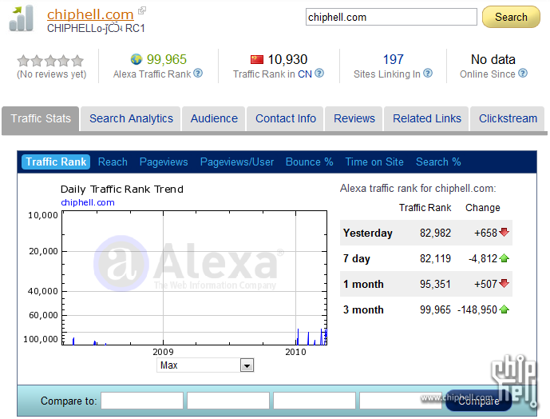Click the blue chiphell.com chart legend link

tap(87, 202)
